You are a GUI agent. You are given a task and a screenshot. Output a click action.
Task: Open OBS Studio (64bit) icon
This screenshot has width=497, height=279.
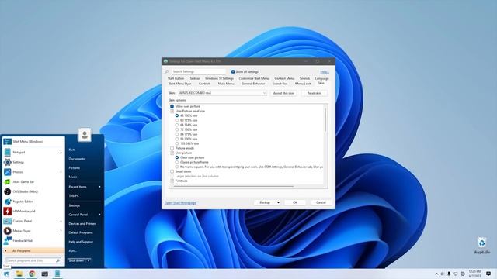pyautogui.click(x=7, y=191)
